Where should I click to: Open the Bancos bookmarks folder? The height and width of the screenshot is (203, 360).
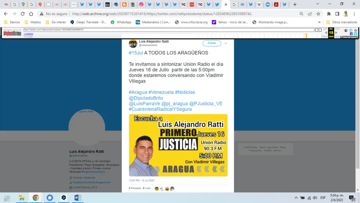pos(12,22)
